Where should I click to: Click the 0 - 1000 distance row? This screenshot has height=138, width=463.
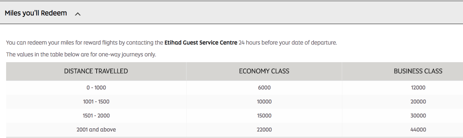point(235,87)
